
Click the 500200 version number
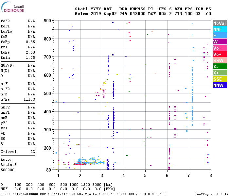[x=8, y=170]
